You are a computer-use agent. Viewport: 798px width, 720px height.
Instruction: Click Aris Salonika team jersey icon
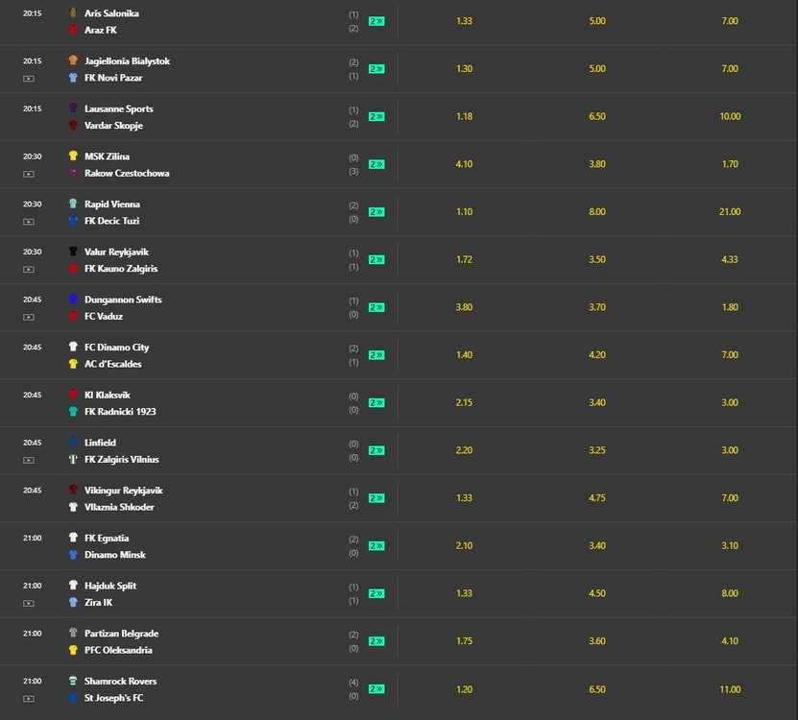click(x=73, y=12)
